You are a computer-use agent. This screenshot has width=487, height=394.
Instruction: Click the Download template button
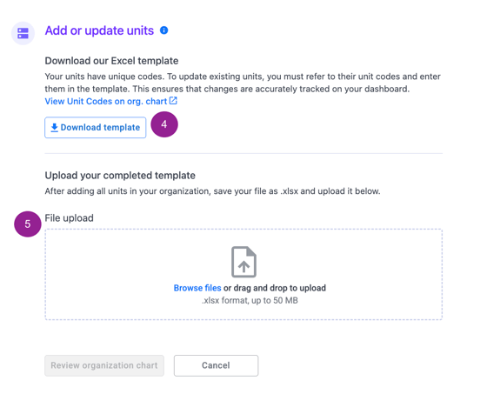coord(96,127)
